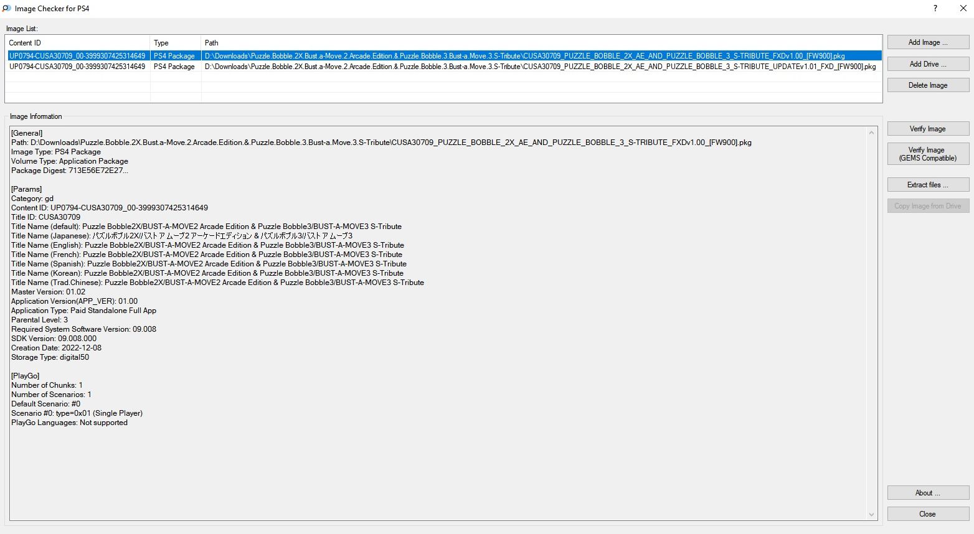Click the Application Version(APP_VER) line
This screenshot has width=974, height=534.
tap(74, 301)
